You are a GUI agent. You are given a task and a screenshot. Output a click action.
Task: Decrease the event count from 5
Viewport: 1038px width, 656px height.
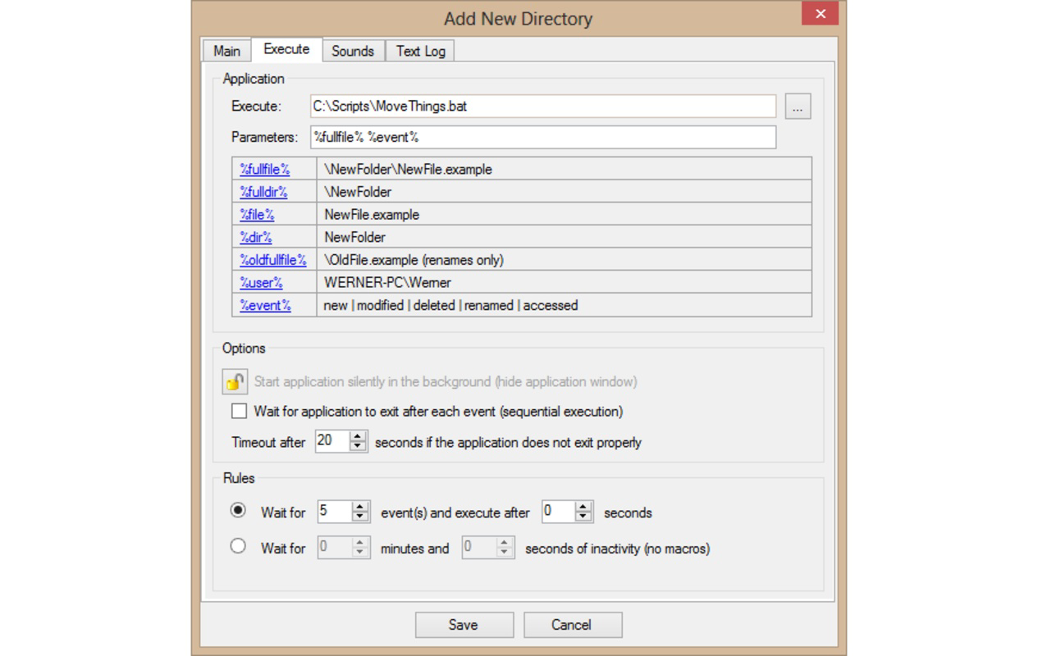coord(359,516)
